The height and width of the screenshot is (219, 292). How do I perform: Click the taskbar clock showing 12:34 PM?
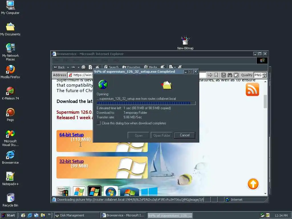coord(281,216)
